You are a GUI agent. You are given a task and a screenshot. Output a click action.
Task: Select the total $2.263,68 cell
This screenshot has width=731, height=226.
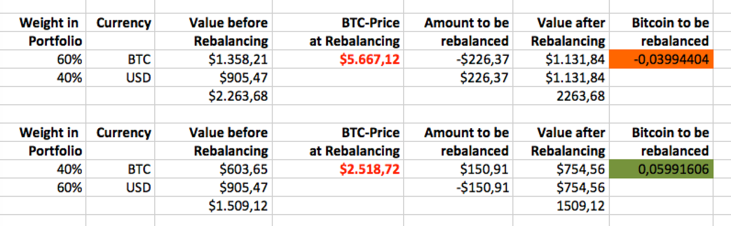click(x=213, y=96)
